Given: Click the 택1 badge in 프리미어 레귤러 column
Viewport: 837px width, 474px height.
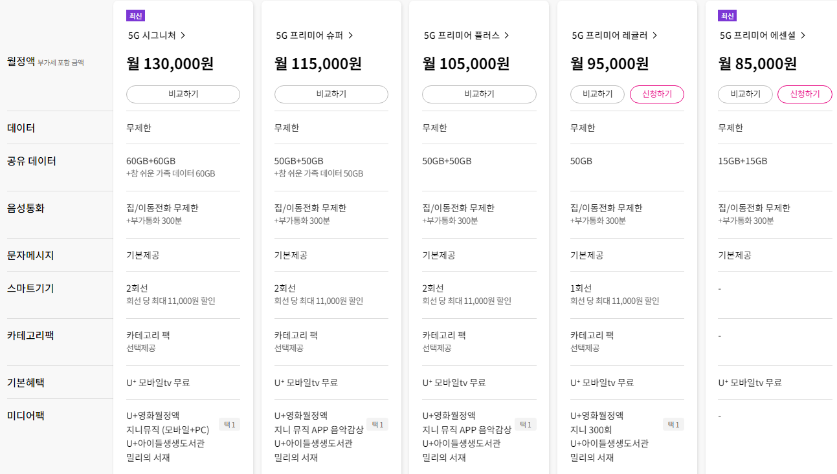Looking at the screenshot, I should coord(673,425).
